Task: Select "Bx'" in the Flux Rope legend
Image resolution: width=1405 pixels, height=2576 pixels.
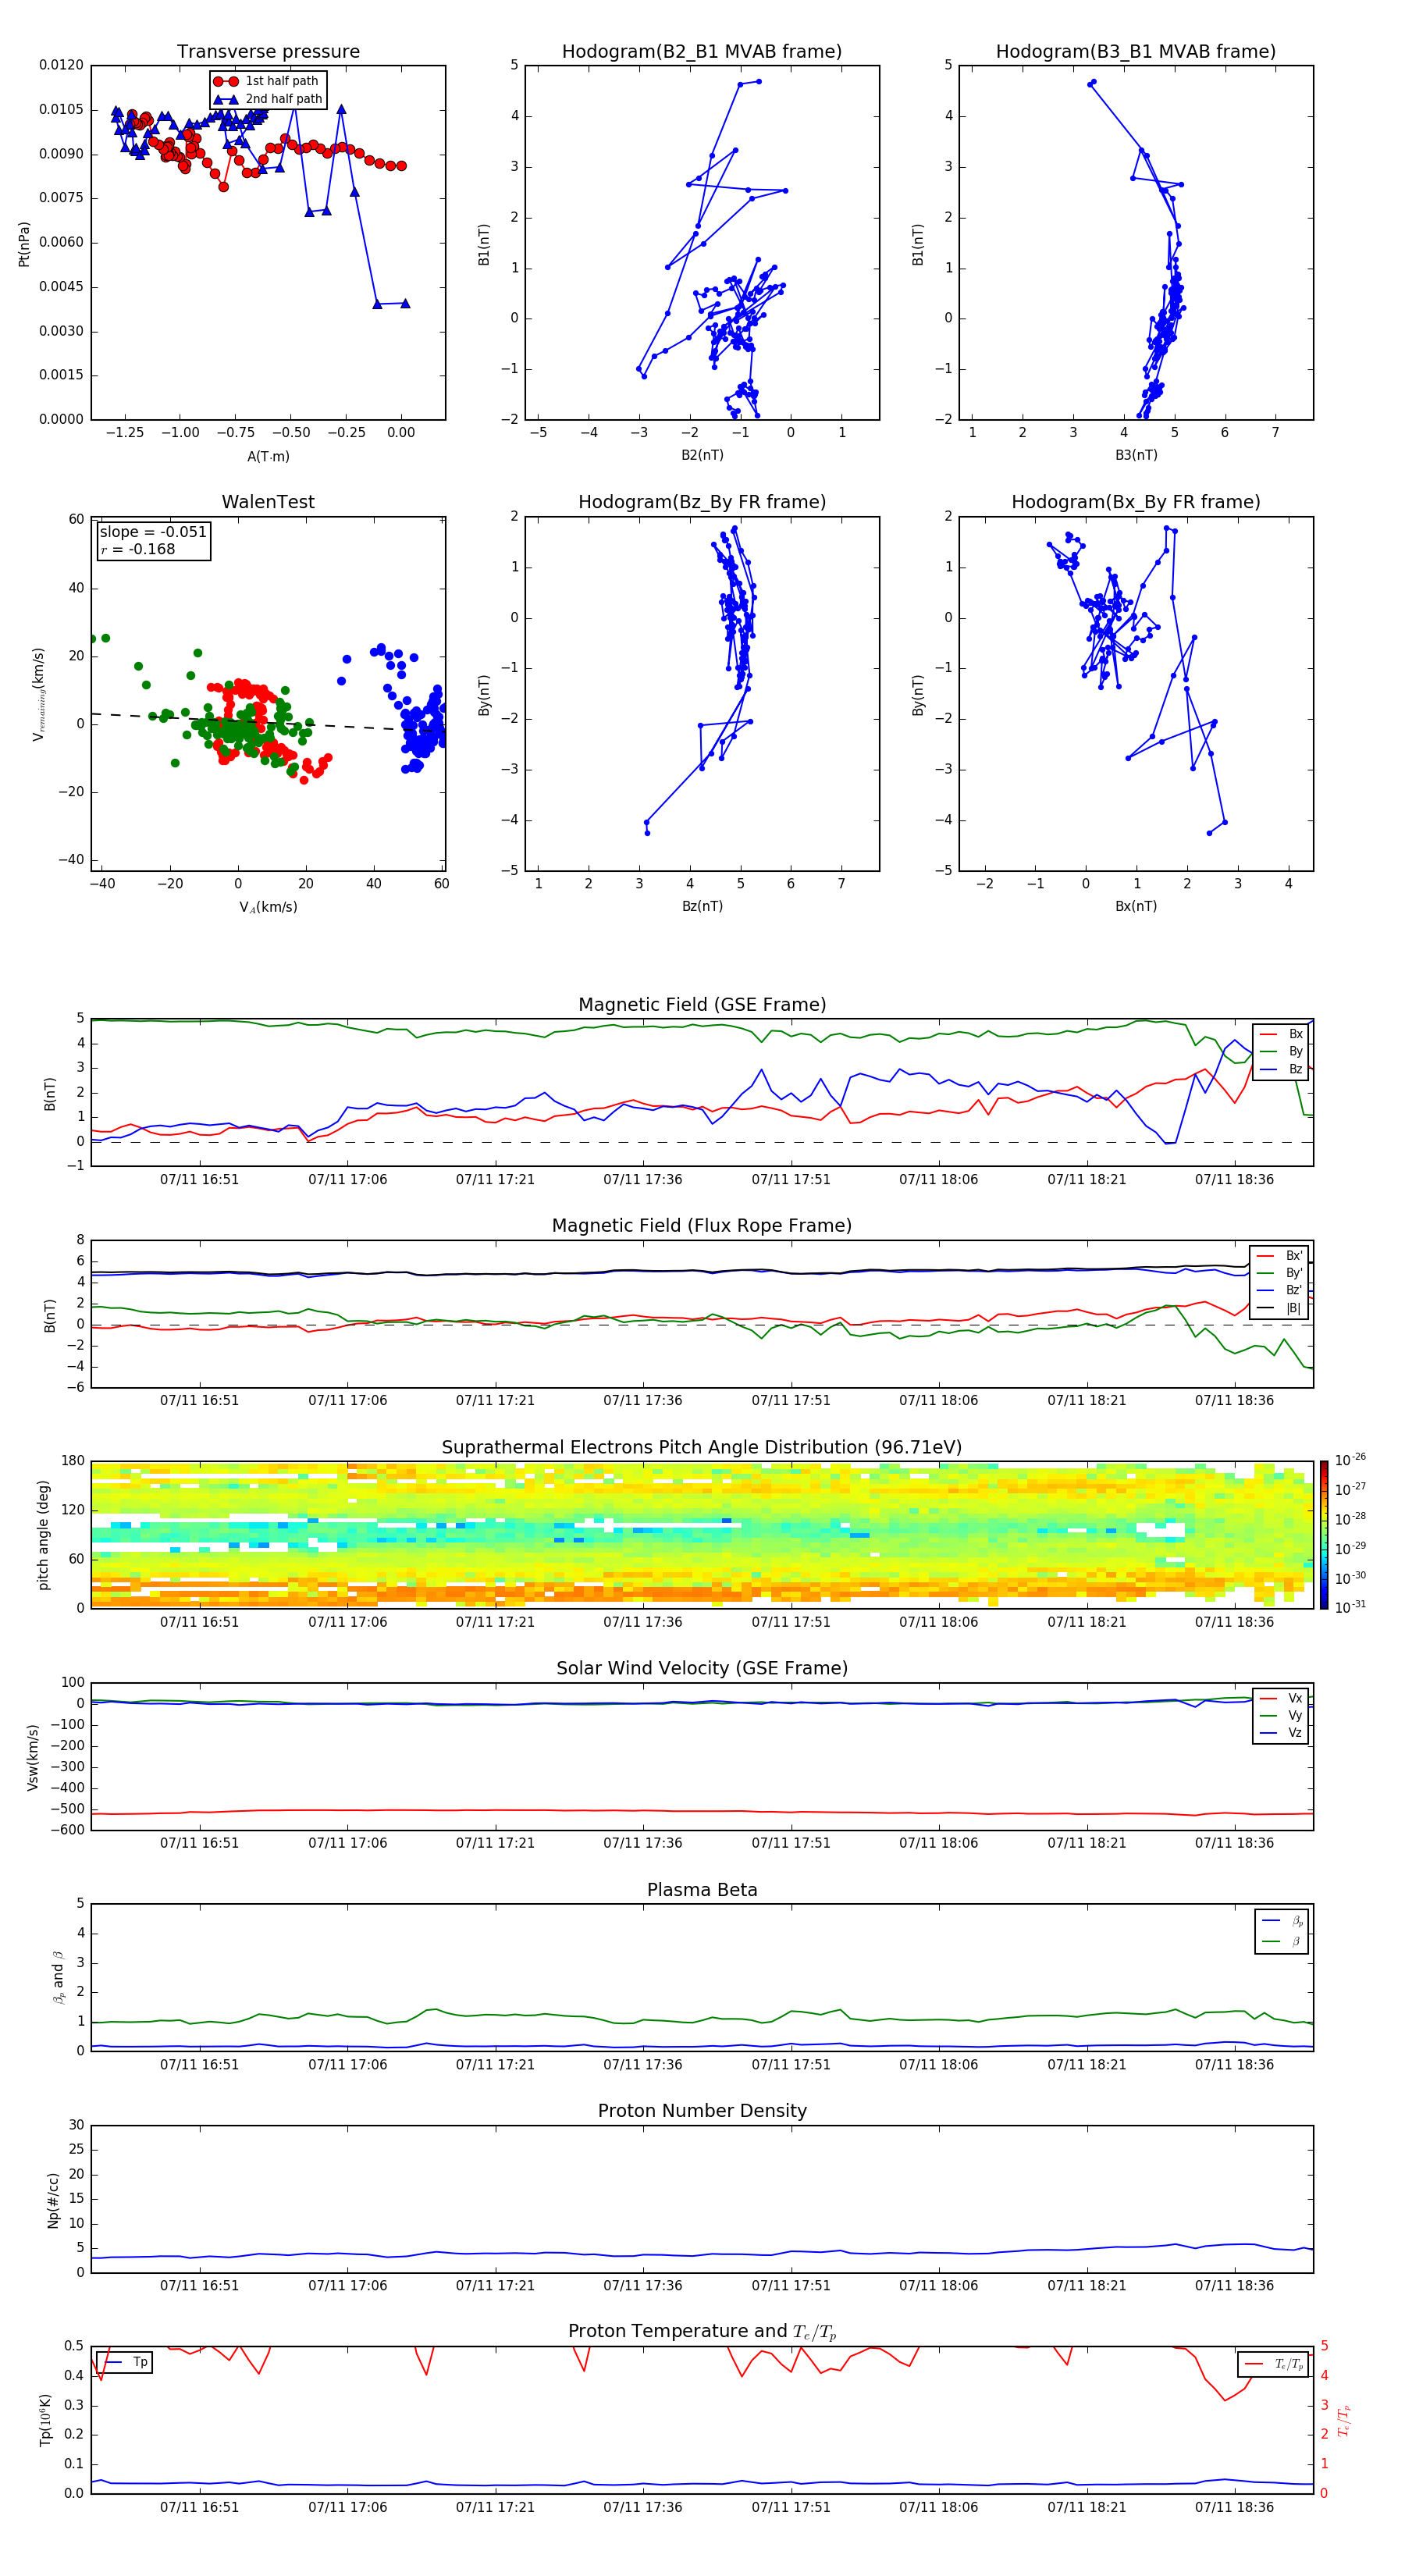Action: click(1280, 1255)
